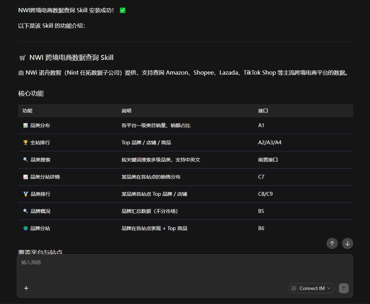Click the B5 interface cell
This screenshot has width=370, height=304.
pyautogui.click(x=261, y=211)
